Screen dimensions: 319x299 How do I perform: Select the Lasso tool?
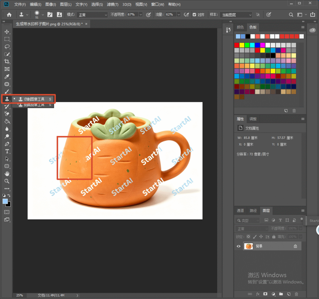(7, 47)
